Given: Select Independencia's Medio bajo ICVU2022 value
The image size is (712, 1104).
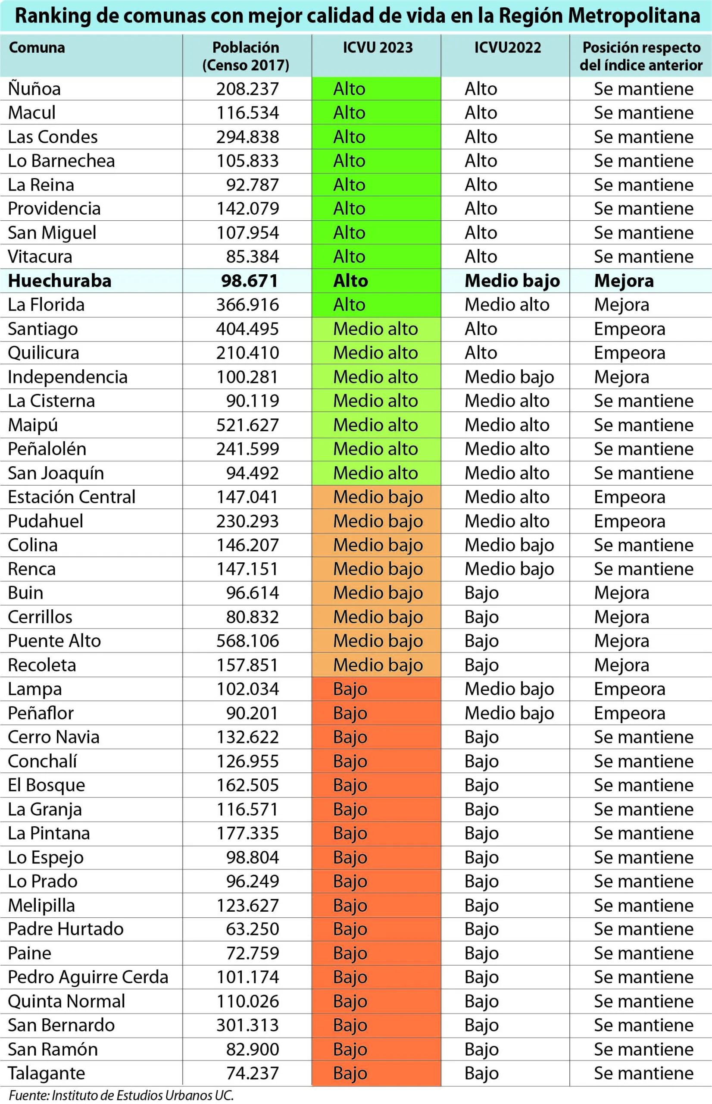Looking at the screenshot, I should 509,377.
